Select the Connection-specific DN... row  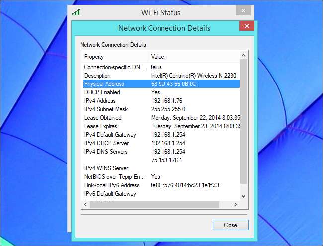161,67
